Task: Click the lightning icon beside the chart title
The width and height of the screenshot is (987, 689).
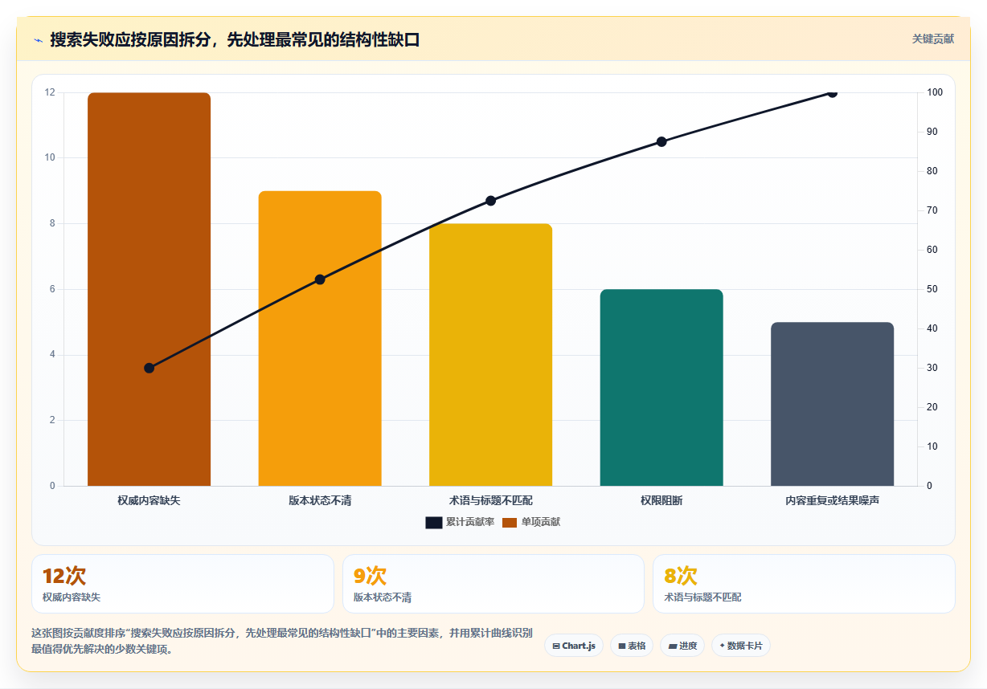Action: click(x=39, y=39)
